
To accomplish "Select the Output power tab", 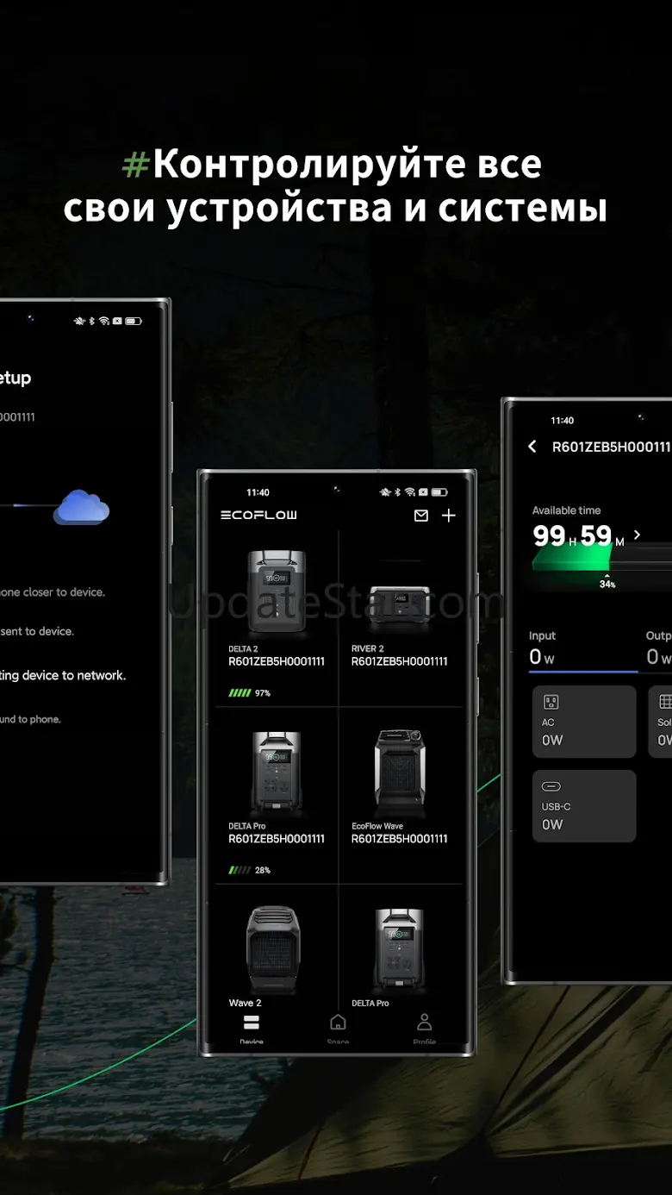I will [x=658, y=650].
